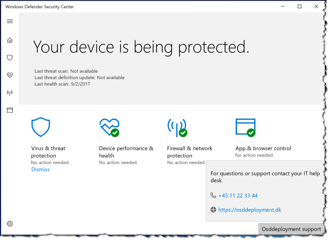The height and width of the screenshot is (242, 331).
Task: Click the globe icon in support popup
Action: [x=213, y=210]
